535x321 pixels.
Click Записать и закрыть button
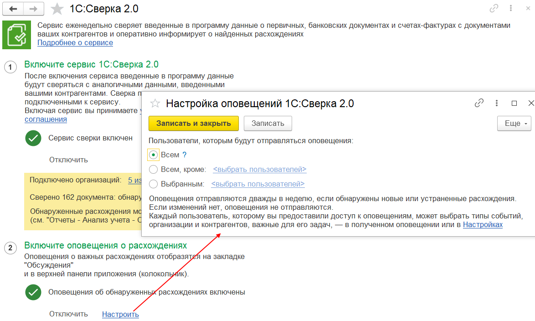[x=194, y=123]
